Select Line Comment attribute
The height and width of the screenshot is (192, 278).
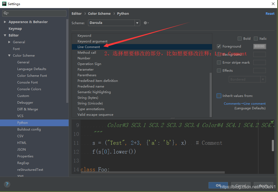(x=142, y=47)
